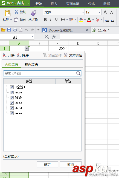Select column E header

98,43
